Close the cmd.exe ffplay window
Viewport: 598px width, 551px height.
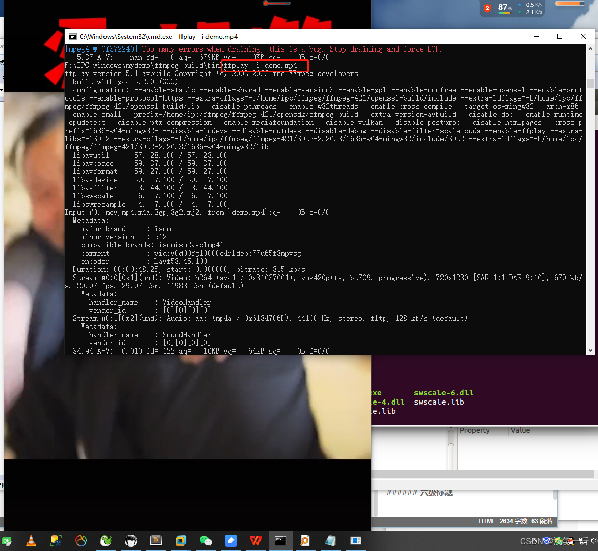click(x=583, y=36)
